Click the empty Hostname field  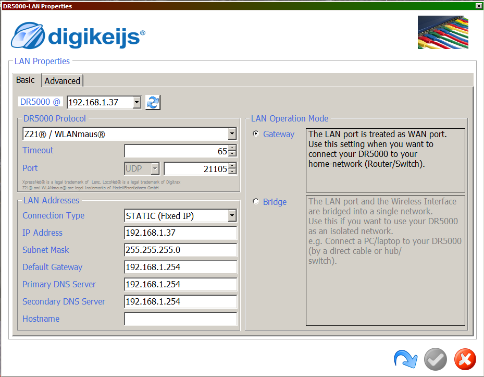pyautogui.click(x=181, y=319)
